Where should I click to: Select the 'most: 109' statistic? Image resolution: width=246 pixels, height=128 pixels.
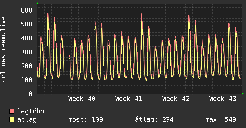pyautogui.click(x=86, y=120)
